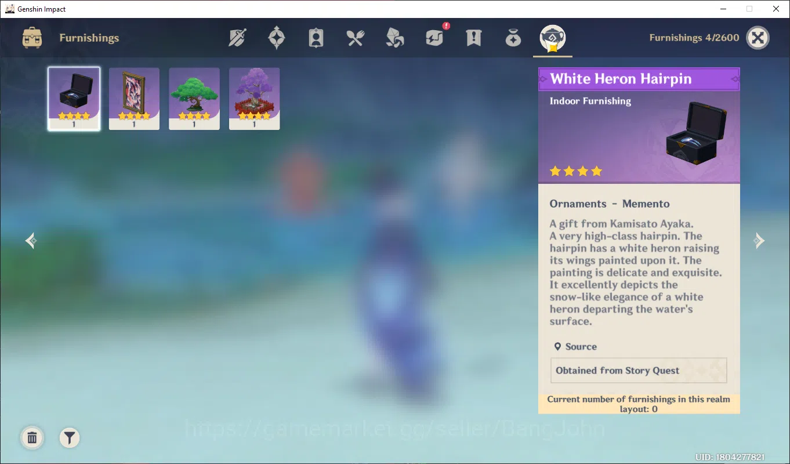Switch to the Quest items tab
Viewport: 790px width, 464px height.
coord(474,38)
